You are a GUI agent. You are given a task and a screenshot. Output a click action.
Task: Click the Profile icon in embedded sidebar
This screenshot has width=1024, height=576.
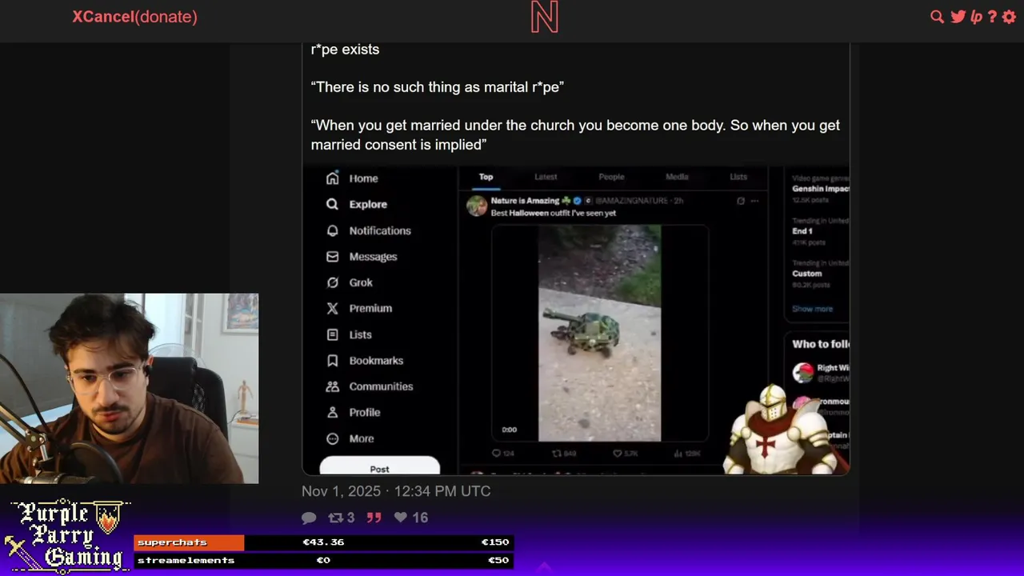pyautogui.click(x=332, y=413)
